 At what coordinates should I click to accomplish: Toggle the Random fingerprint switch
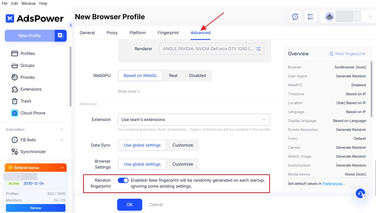[123, 180]
